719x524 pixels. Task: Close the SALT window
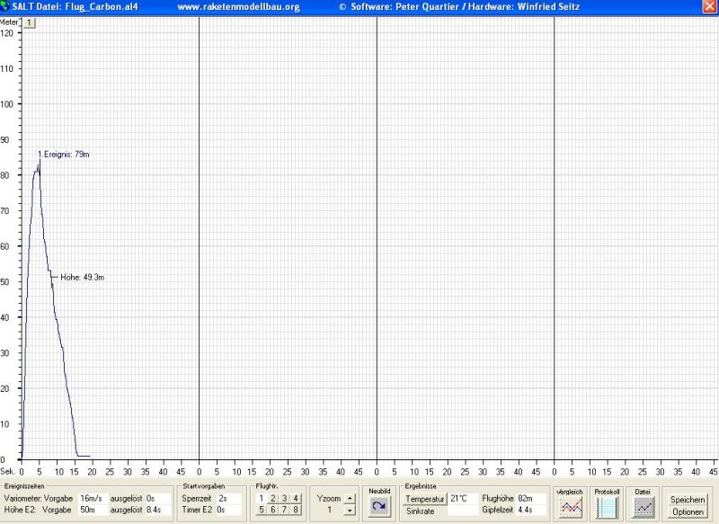click(x=709, y=6)
